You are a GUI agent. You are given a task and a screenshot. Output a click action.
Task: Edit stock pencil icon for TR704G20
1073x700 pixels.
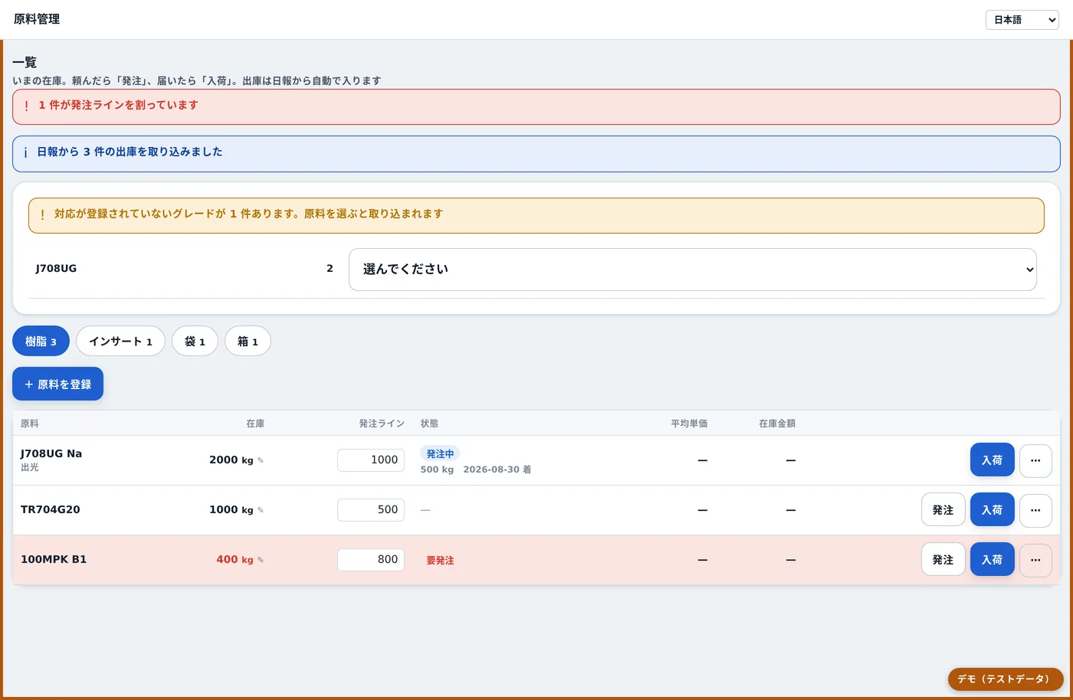(261, 510)
